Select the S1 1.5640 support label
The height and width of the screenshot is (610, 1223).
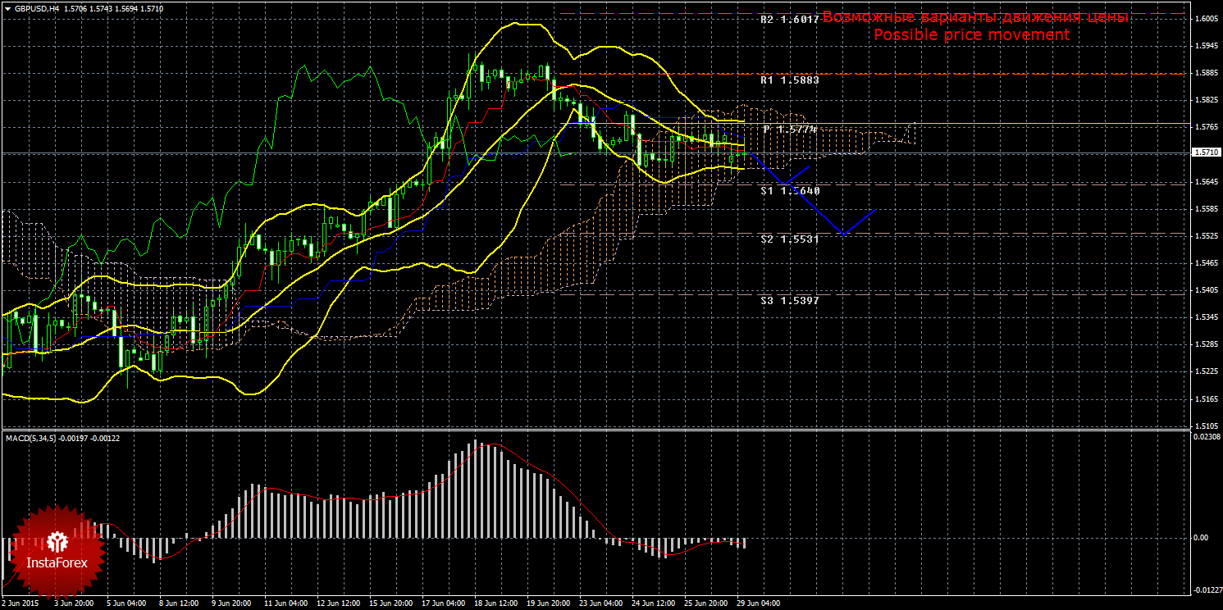789,190
